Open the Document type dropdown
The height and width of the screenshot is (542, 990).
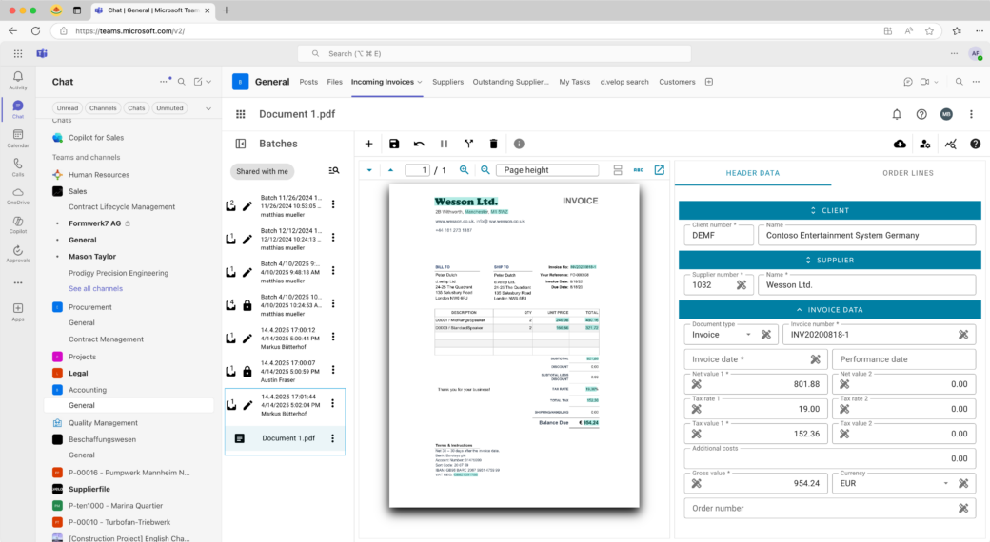[x=748, y=335]
